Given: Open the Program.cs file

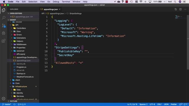Looking at the screenshot, I should pyautogui.click(x=21, y=67).
